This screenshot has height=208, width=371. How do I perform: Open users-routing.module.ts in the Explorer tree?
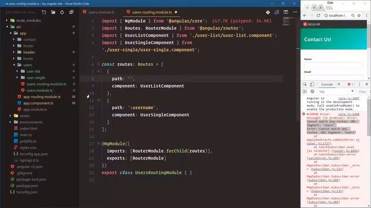pyautogui.click(x=46, y=84)
